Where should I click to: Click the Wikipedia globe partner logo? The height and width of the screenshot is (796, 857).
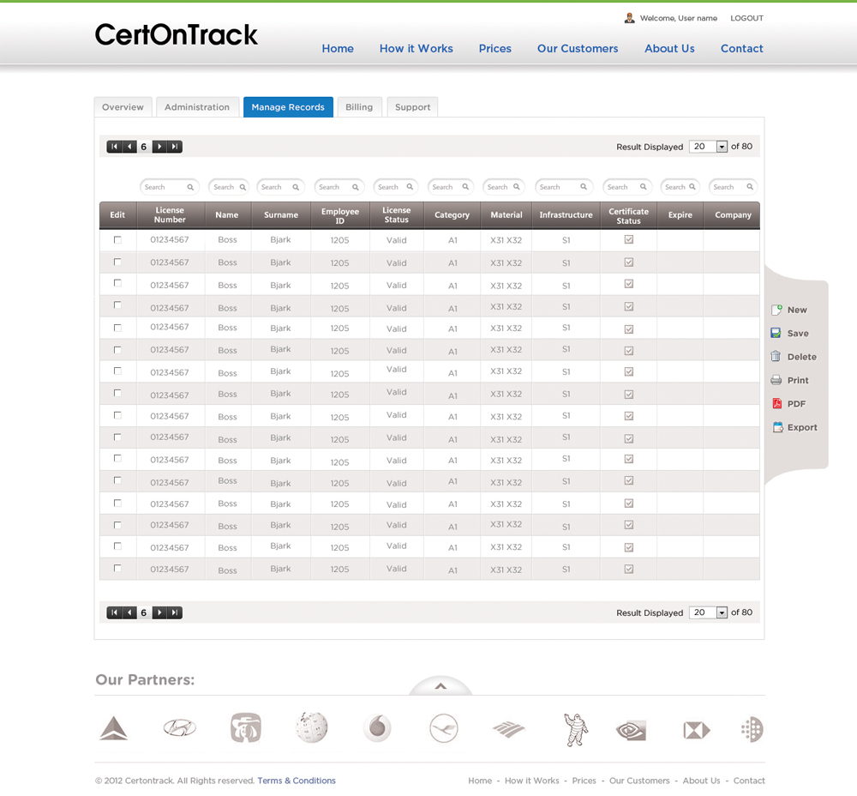click(x=312, y=727)
